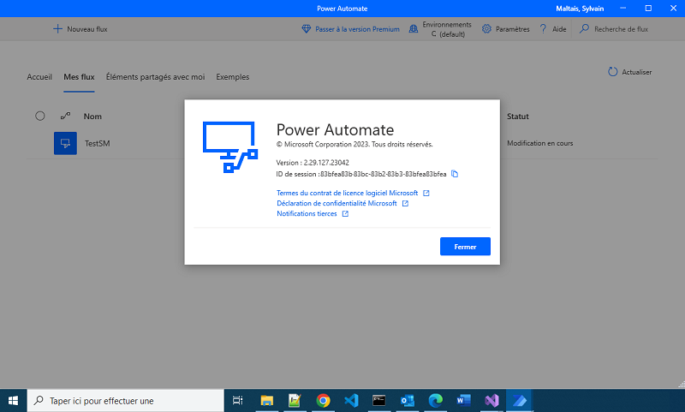Click the Fermer button in the dialog

[465, 247]
